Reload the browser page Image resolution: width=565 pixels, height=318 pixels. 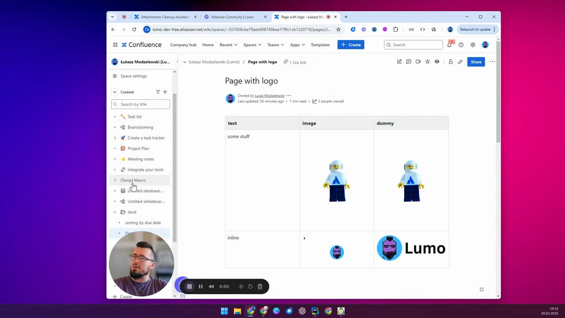pos(134,30)
